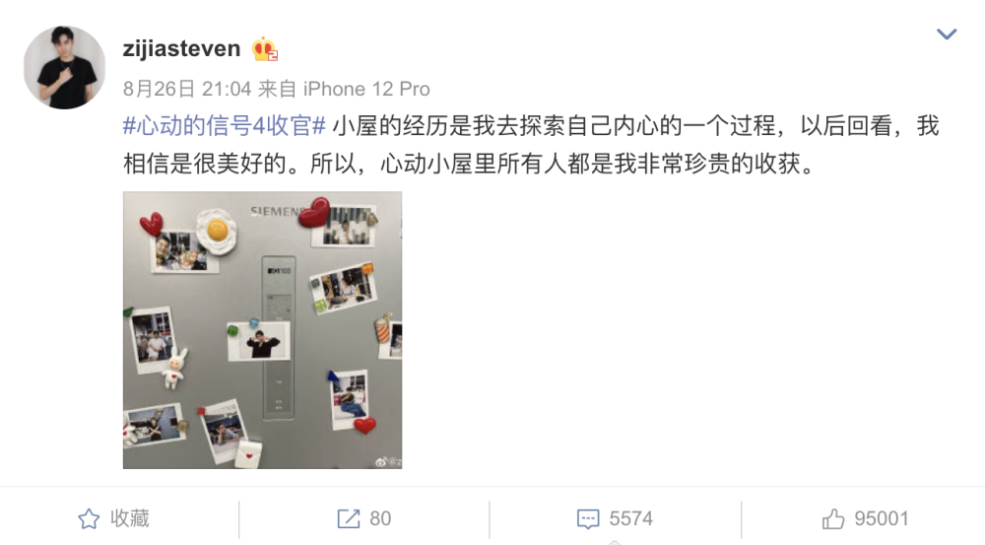Click the post text body paragraph
985x545 pixels.
click(x=531, y=145)
